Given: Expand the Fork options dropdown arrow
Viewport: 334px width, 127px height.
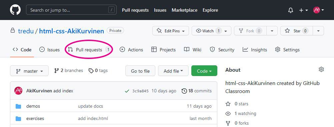Looking at the screenshot, I should click(x=272, y=31).
